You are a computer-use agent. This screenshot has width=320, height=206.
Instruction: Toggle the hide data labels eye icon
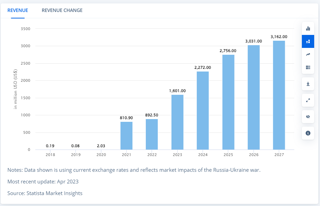coord(308,117)
